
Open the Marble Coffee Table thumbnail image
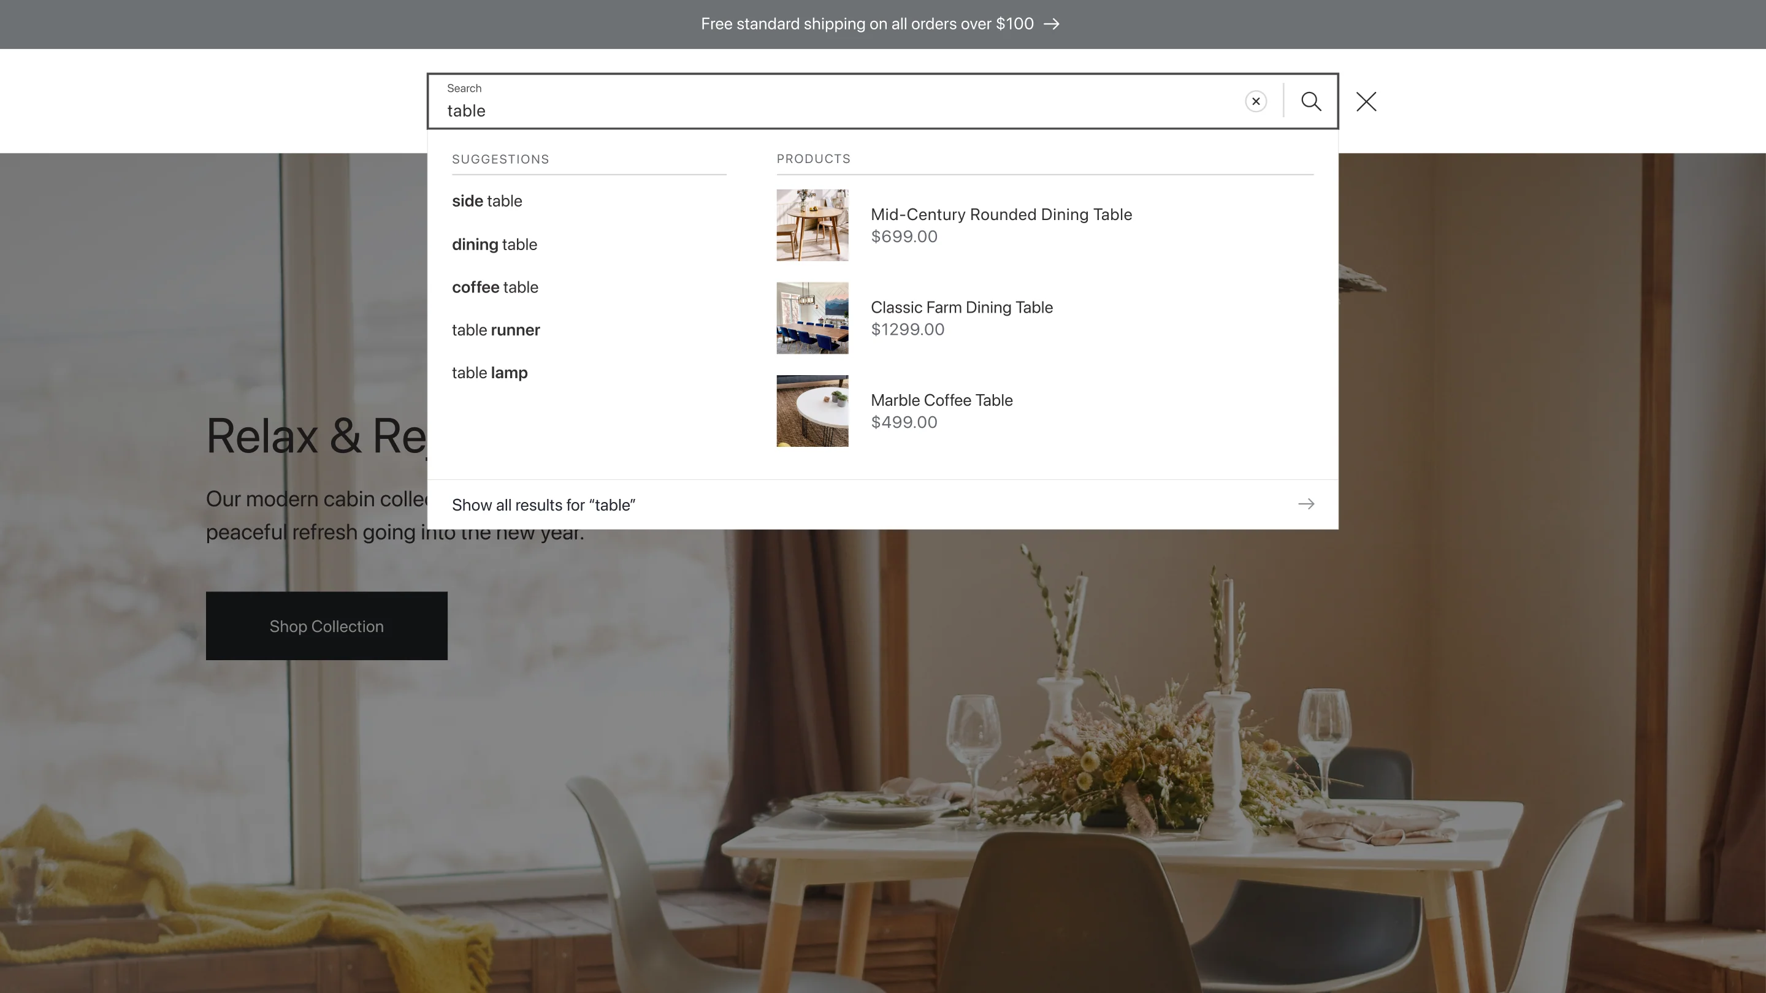coord(812,411)
